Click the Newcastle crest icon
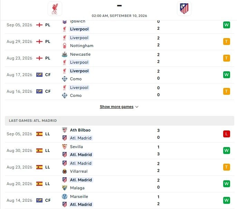237x209 pixels. point(65,54)
